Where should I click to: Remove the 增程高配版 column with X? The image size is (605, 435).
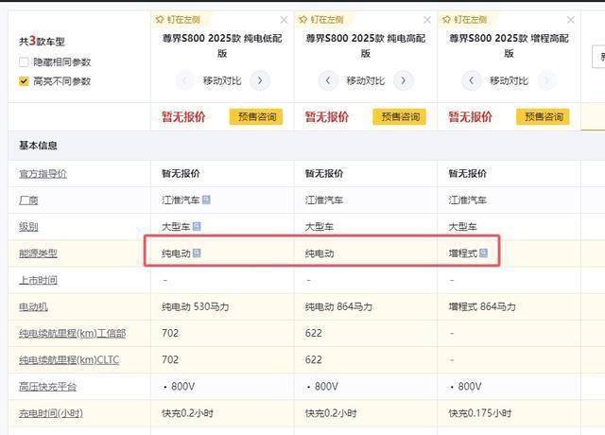(570, 19)
